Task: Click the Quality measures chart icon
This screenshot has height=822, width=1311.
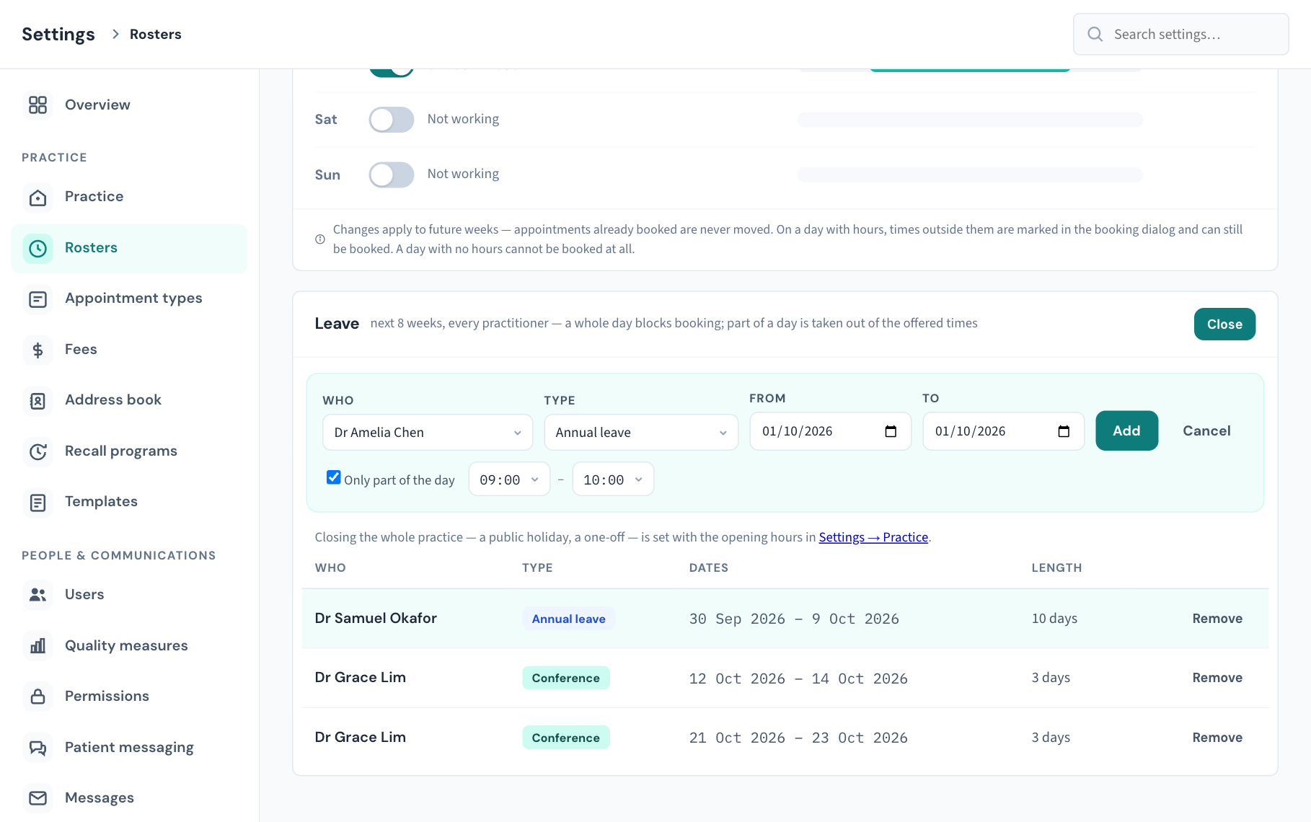Action: tap(37, 646)
